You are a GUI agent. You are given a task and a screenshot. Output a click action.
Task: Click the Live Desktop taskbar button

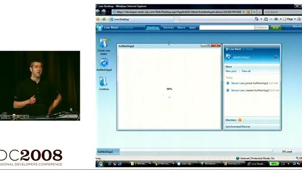(x=257, y=164)
